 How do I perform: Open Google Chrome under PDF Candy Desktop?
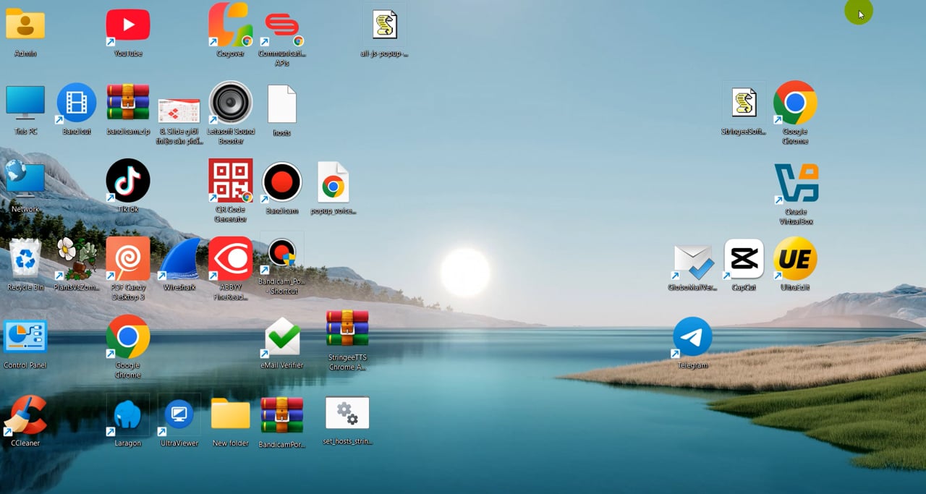[x=128, y=337]
